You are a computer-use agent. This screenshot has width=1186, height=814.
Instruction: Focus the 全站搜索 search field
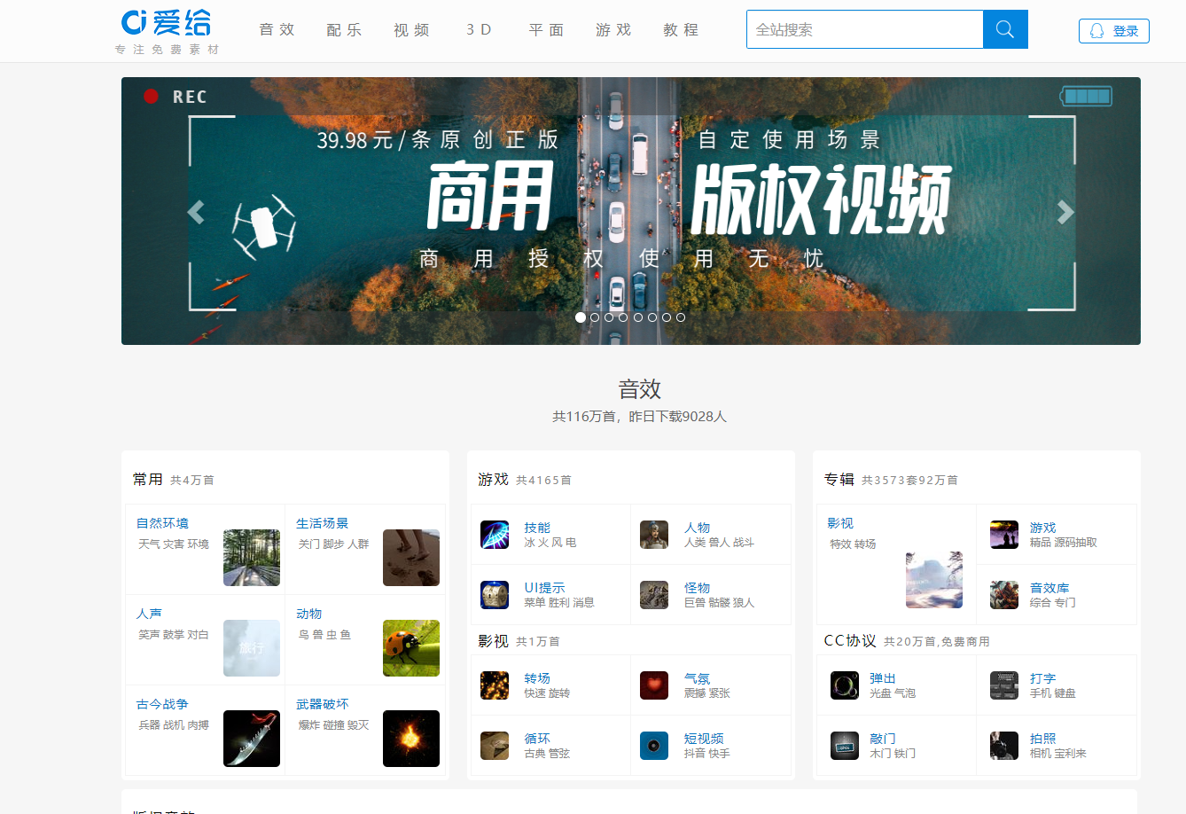point(864,29)
